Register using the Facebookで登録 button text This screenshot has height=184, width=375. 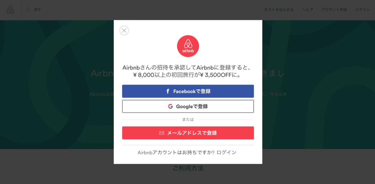point(192,91)
